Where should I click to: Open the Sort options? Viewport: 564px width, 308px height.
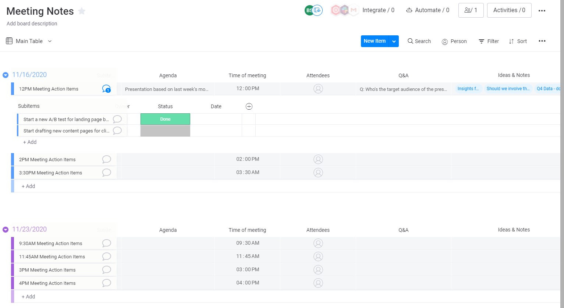(518, 41)
